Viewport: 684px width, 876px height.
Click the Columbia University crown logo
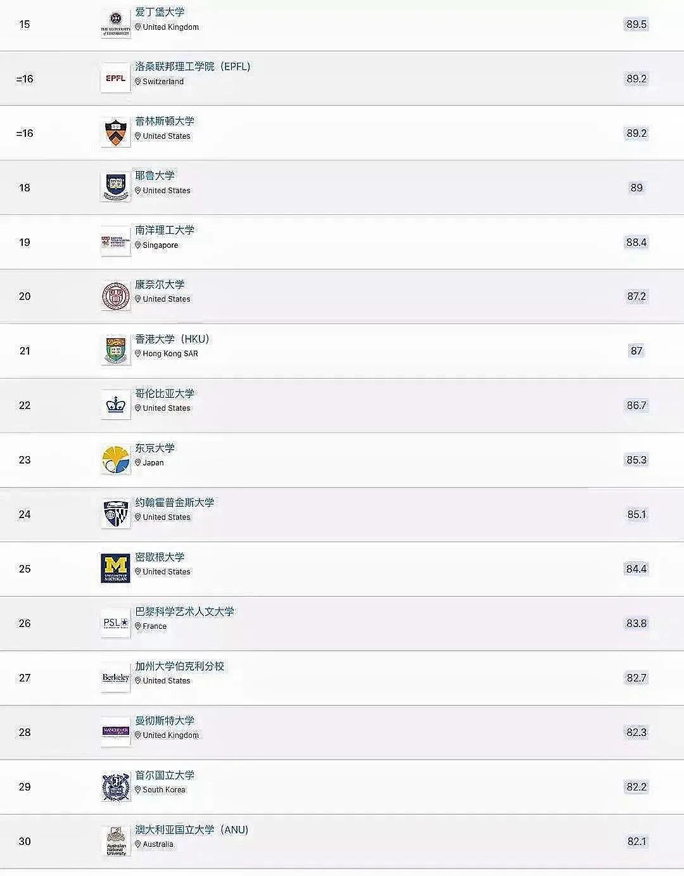click(115, 405)
